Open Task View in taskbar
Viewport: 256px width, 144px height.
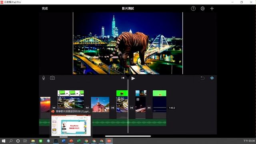pyautogui.click(x=25, y=141)
